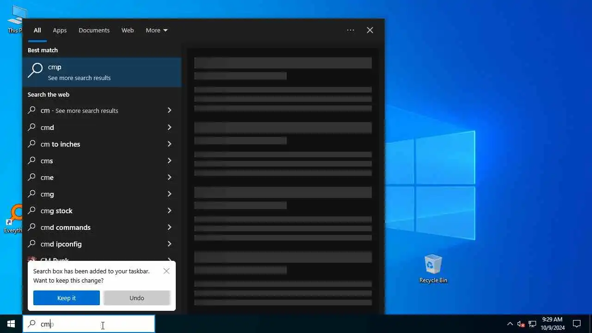Open the network icon in system tray
This screenshot has height=333, width=592.
click(x=532, y=324)
